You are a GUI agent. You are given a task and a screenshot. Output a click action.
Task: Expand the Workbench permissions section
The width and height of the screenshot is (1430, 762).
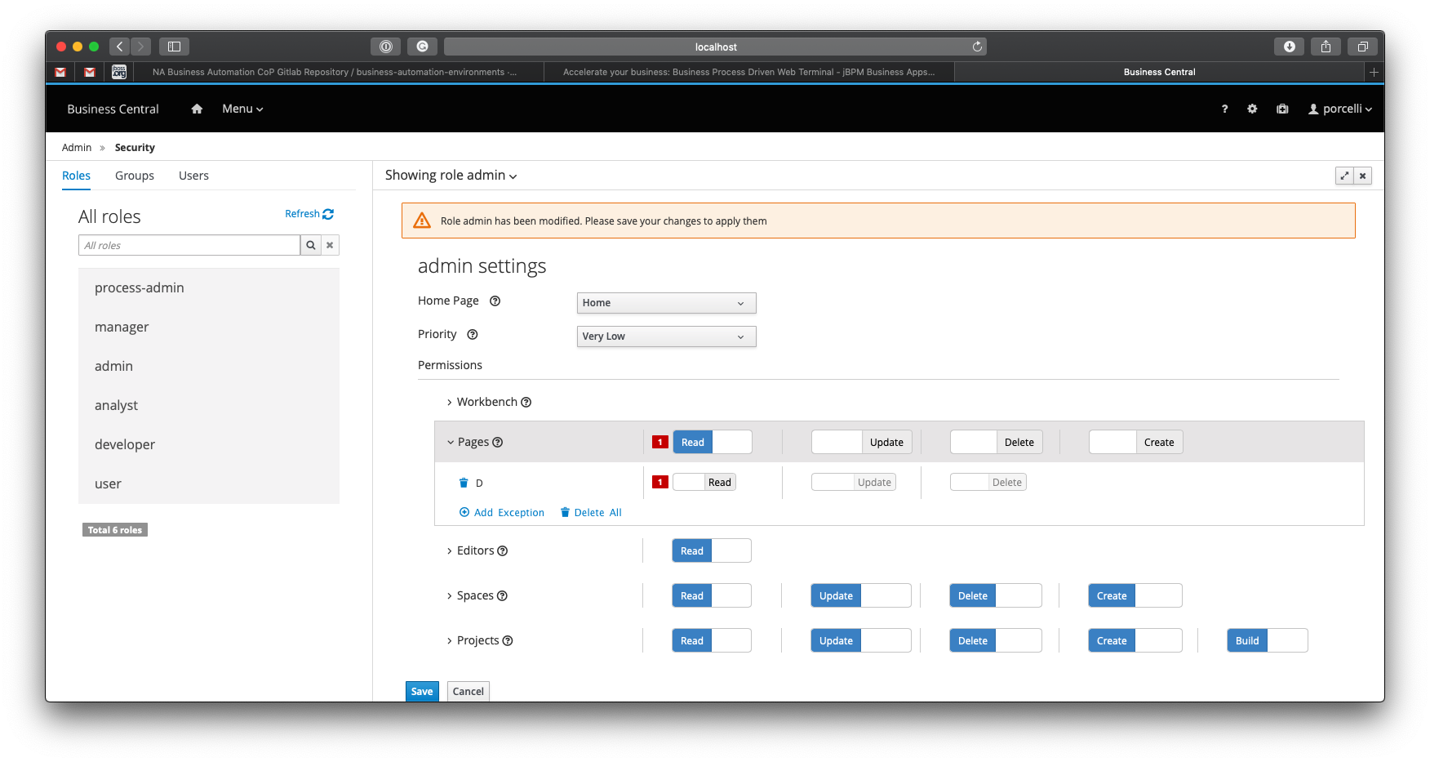486,402
